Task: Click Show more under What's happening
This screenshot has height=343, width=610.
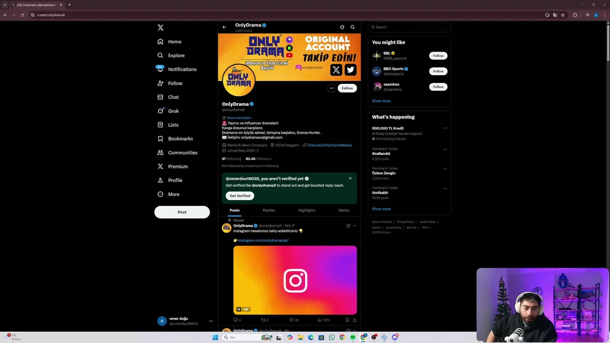Action: tap(381, 209)
